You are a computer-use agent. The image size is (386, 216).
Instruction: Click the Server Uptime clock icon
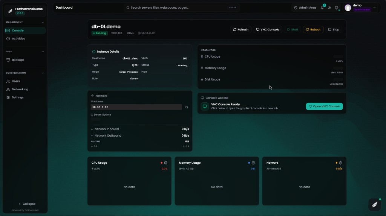point(92,115)
